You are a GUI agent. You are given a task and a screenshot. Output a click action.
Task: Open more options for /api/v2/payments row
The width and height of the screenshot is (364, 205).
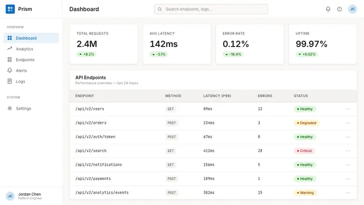pyautogui.click(x=348, y=179)
